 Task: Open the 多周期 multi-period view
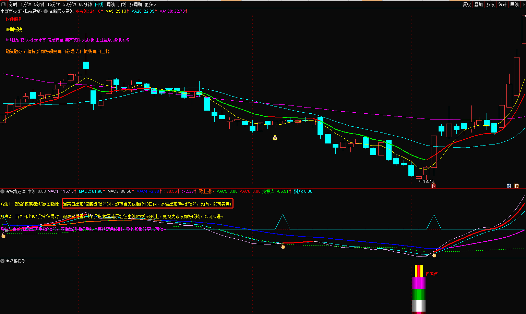pos(135,4)
